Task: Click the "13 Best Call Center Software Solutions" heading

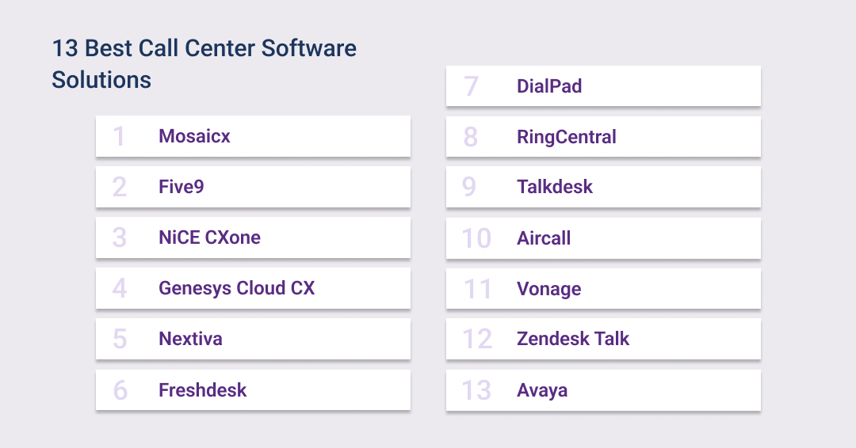Action: (204, 64)
